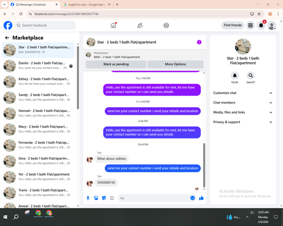Click the conversation list scrollbar
Image resolution: width=283 pixels, height=226 pixels.
coord(78,77)
